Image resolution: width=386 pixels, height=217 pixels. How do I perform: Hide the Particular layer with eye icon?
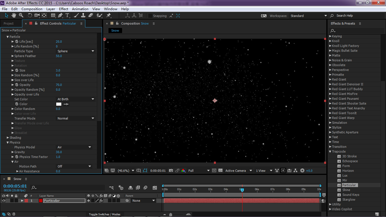click(x=4, y=201)
